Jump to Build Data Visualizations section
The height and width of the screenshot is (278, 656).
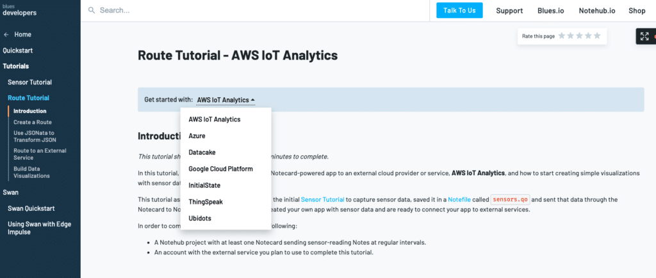coord(31,172)
